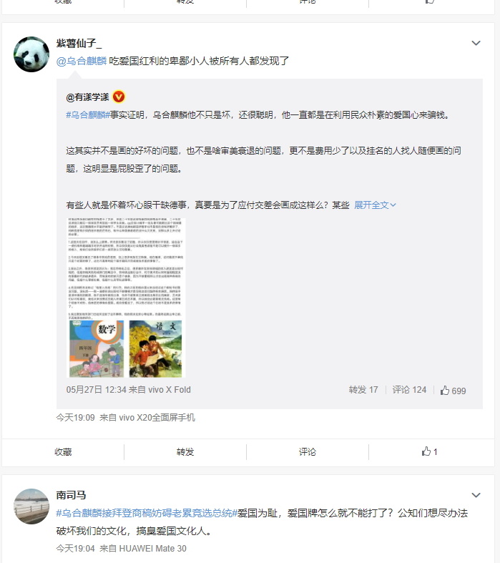Like 紫薯仙子_'s post showing 1 like
Image resolution: width=500 pixels, height=563 pixels.
point(429,451)
